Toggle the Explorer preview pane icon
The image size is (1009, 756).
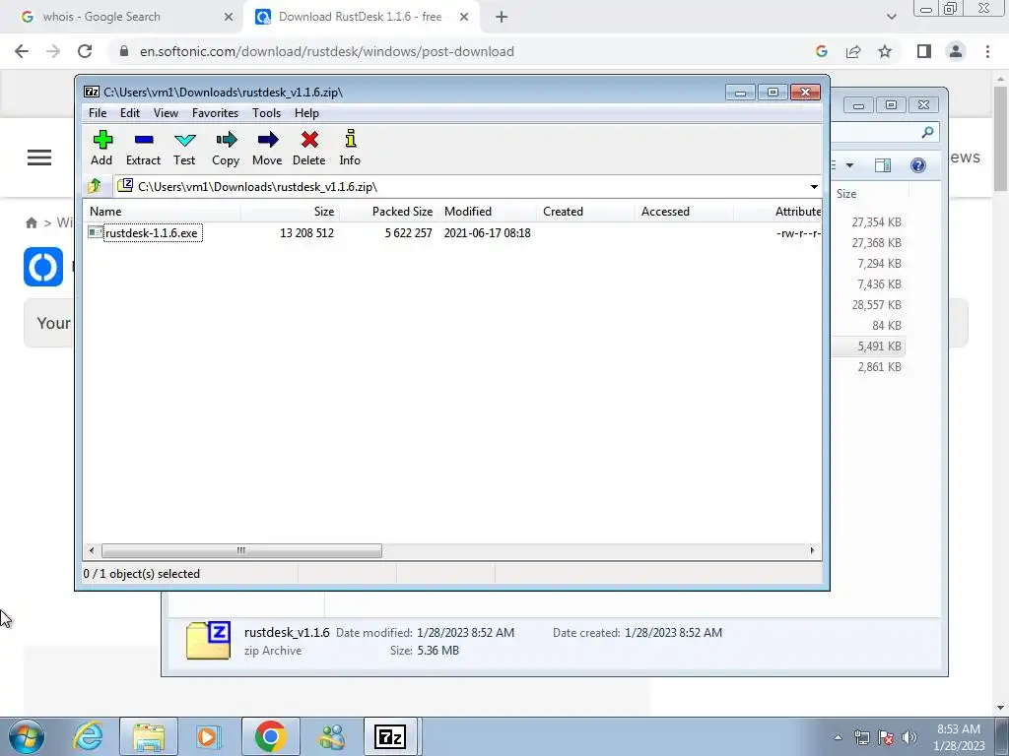(x=883, y=165)
